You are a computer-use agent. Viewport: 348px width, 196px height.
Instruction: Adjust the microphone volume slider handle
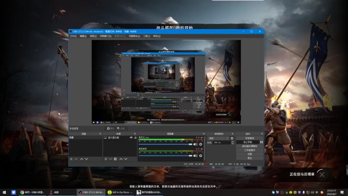coord(191,144)
